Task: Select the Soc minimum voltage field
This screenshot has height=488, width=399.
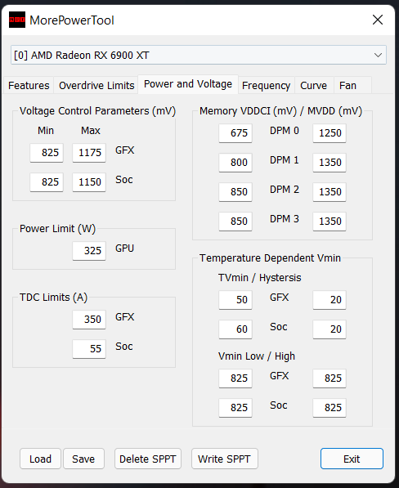Action: (x=47, y=182)
